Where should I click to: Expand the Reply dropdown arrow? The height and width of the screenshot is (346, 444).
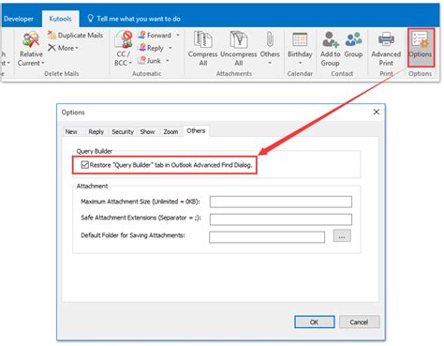pyautogui.click(x=170, y=48)
